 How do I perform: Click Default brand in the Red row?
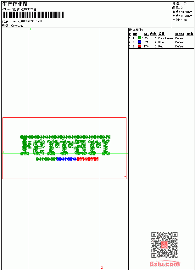coord(180,46)
